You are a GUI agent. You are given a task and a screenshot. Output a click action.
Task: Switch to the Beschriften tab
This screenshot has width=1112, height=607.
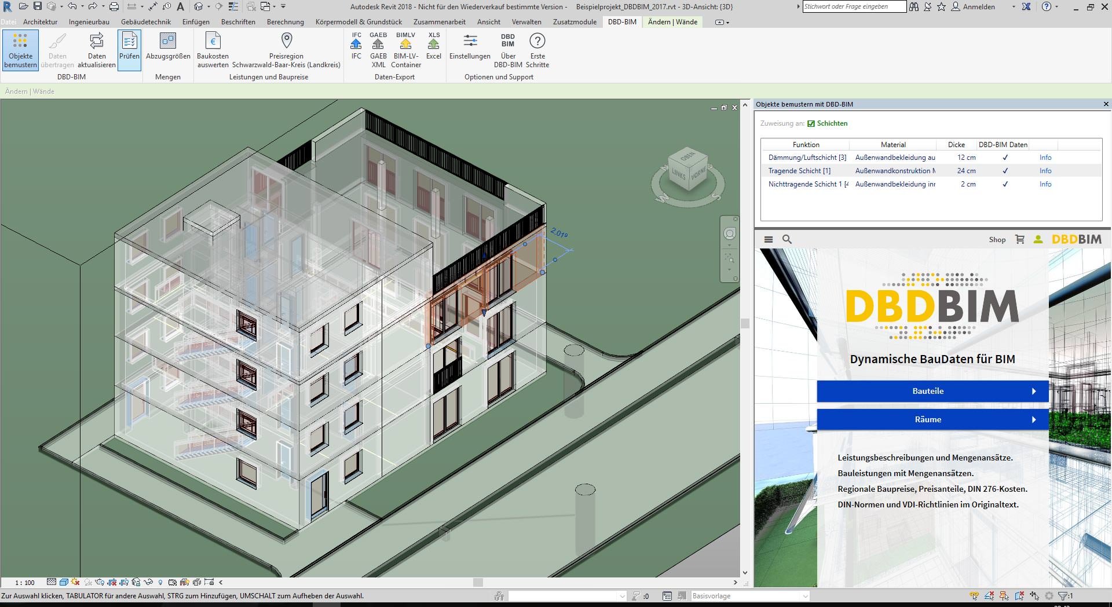pos(238,22)
